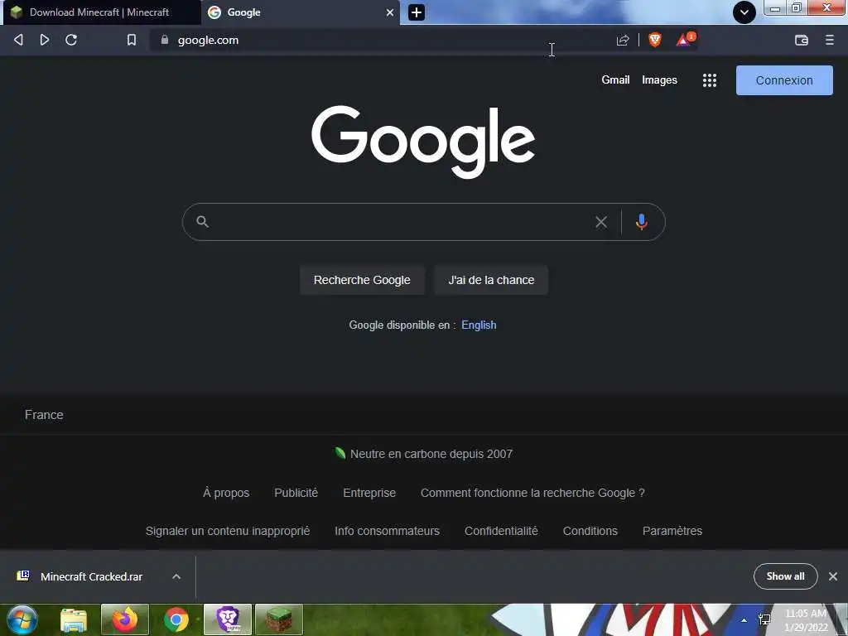
Task: Go back with the browser back arrow
Action: 18,40
